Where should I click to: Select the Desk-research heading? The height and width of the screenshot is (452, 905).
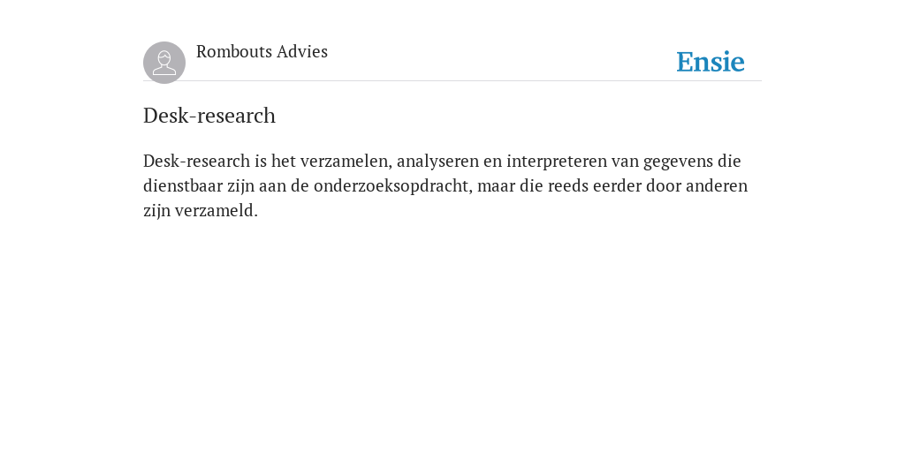pyautogui.click(x=209, y=116)
